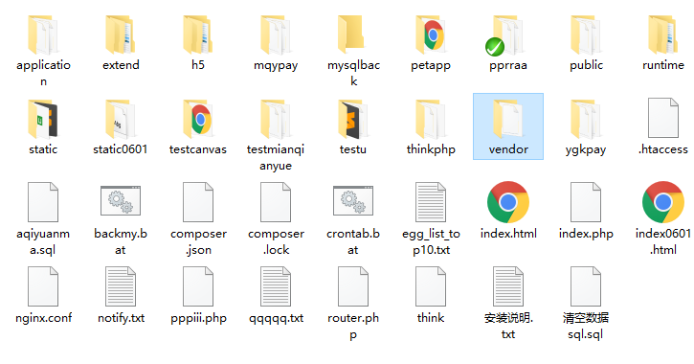Click the 'vendor' folder name label
This screenshot has height=364, width=694.
[508, 149]
